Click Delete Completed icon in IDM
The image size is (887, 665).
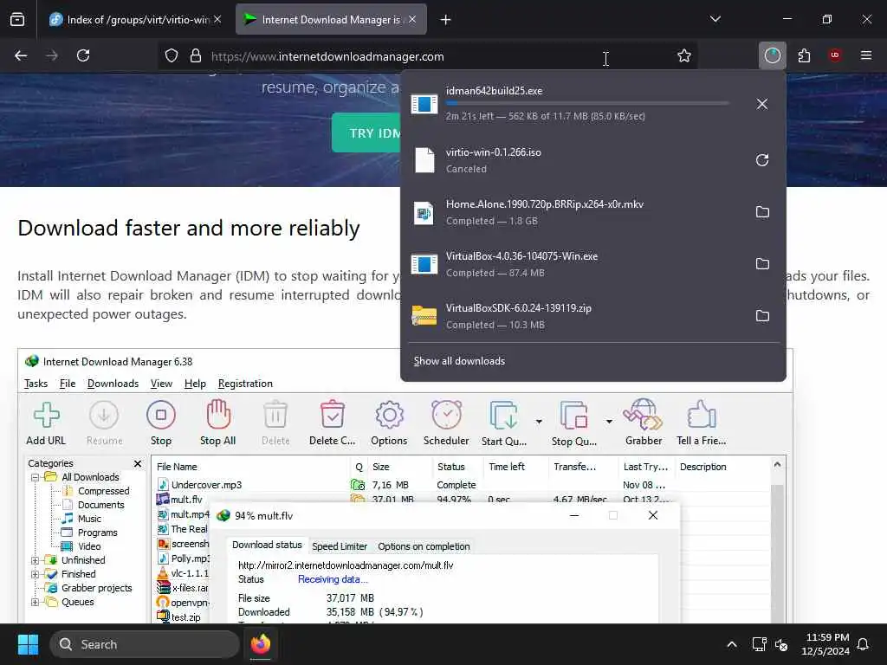click(333, 423)
